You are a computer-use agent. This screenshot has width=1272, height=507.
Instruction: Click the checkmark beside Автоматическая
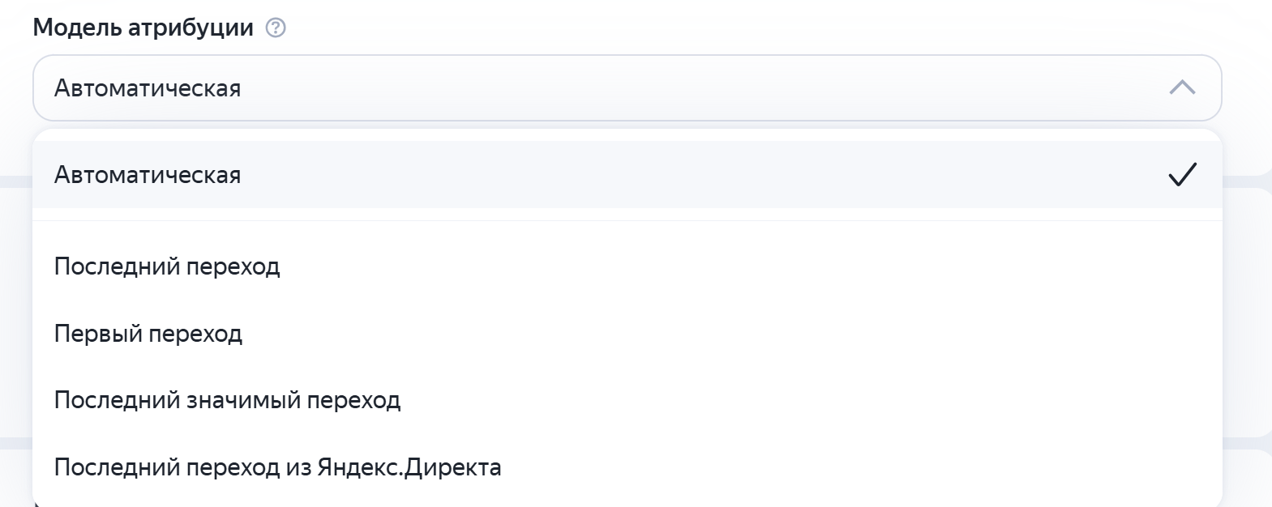pos(1182,173)
